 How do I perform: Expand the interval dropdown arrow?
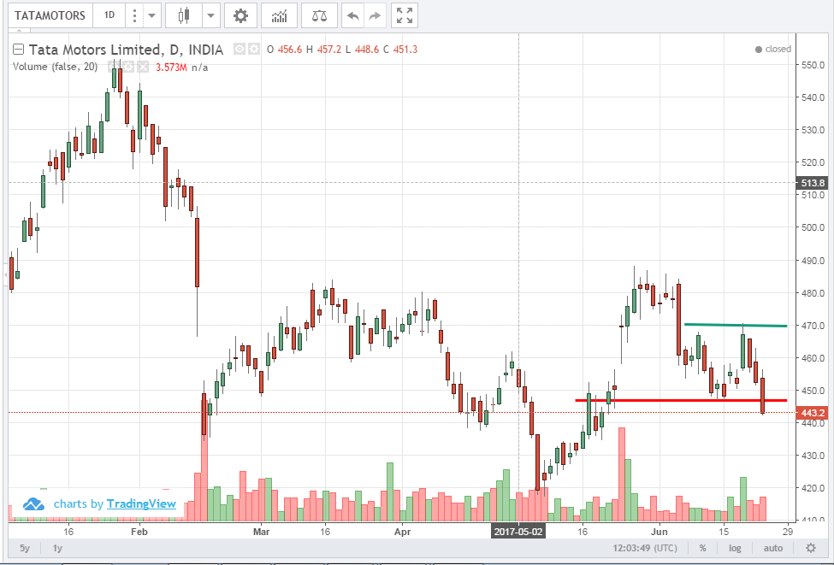(151, 15)
